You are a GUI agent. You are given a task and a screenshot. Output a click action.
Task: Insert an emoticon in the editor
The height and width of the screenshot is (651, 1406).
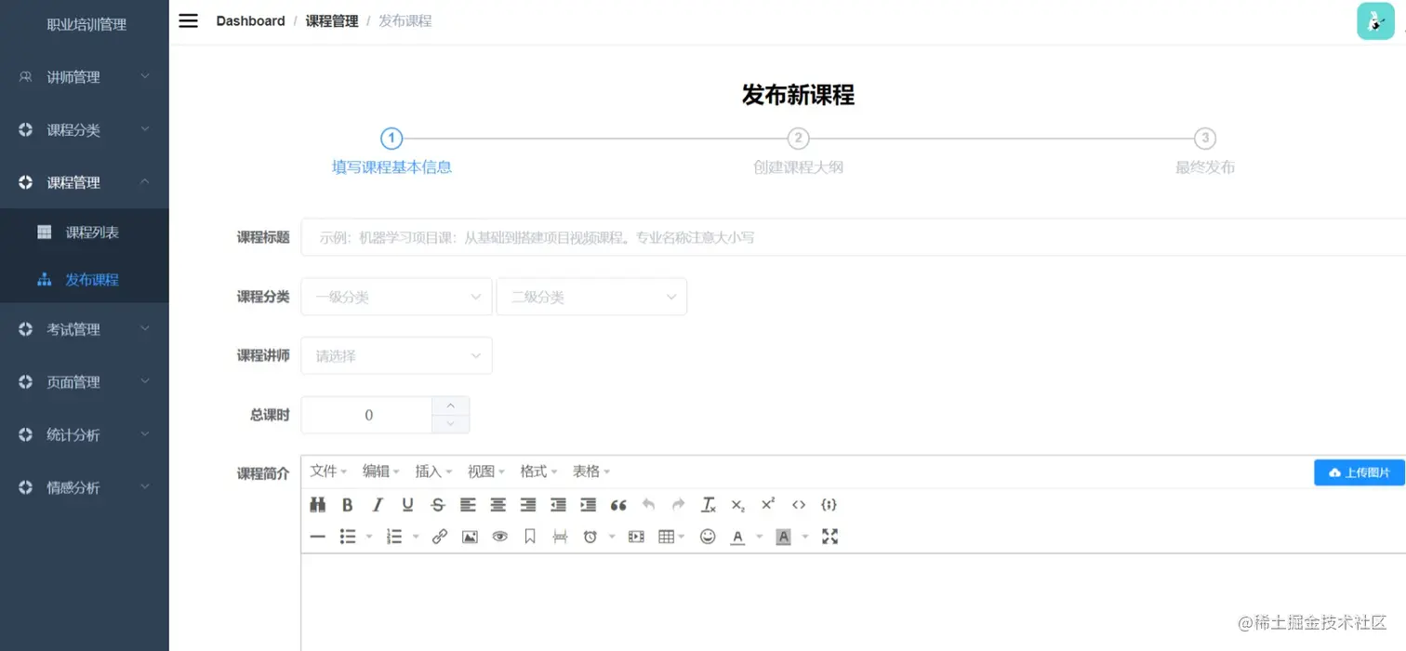pos(708,537)
